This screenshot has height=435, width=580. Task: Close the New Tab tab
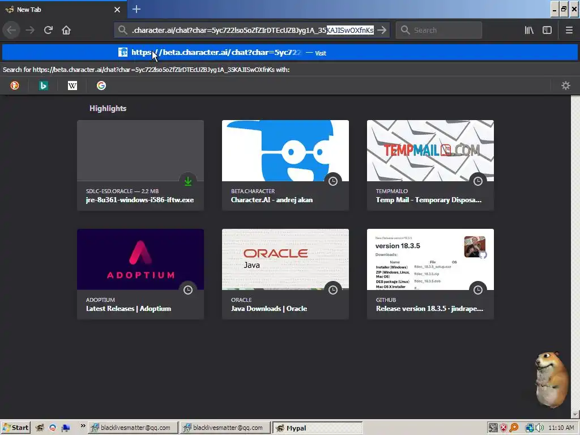pos(117,10)
